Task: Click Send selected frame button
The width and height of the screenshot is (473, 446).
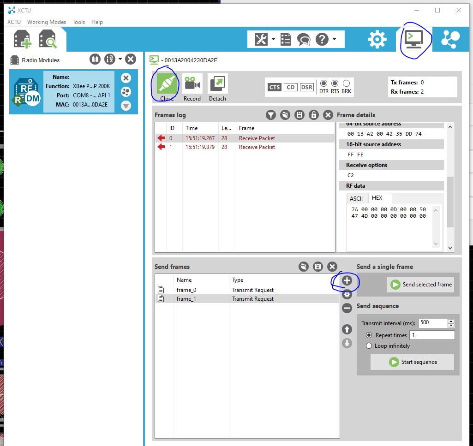Action: 421,285
